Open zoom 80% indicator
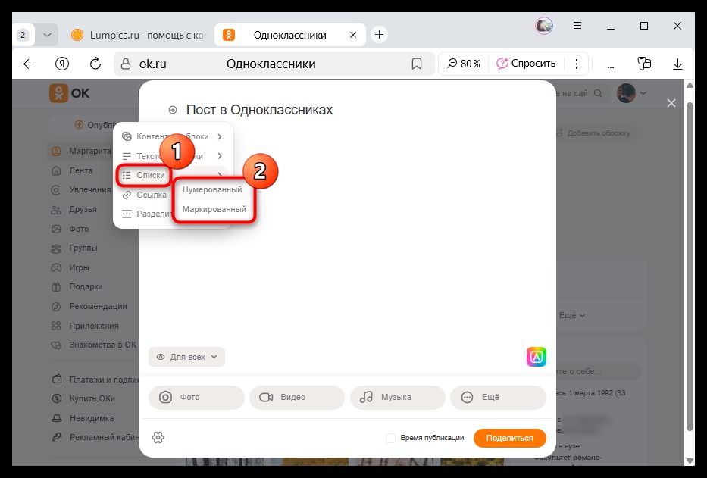 pyautogui.click(x=464, y=64)
